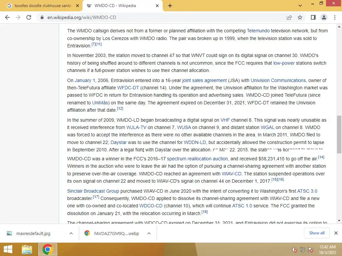Reload the Wikipedia page
Screen dimensions: 342x256
[x=29, y=17]
